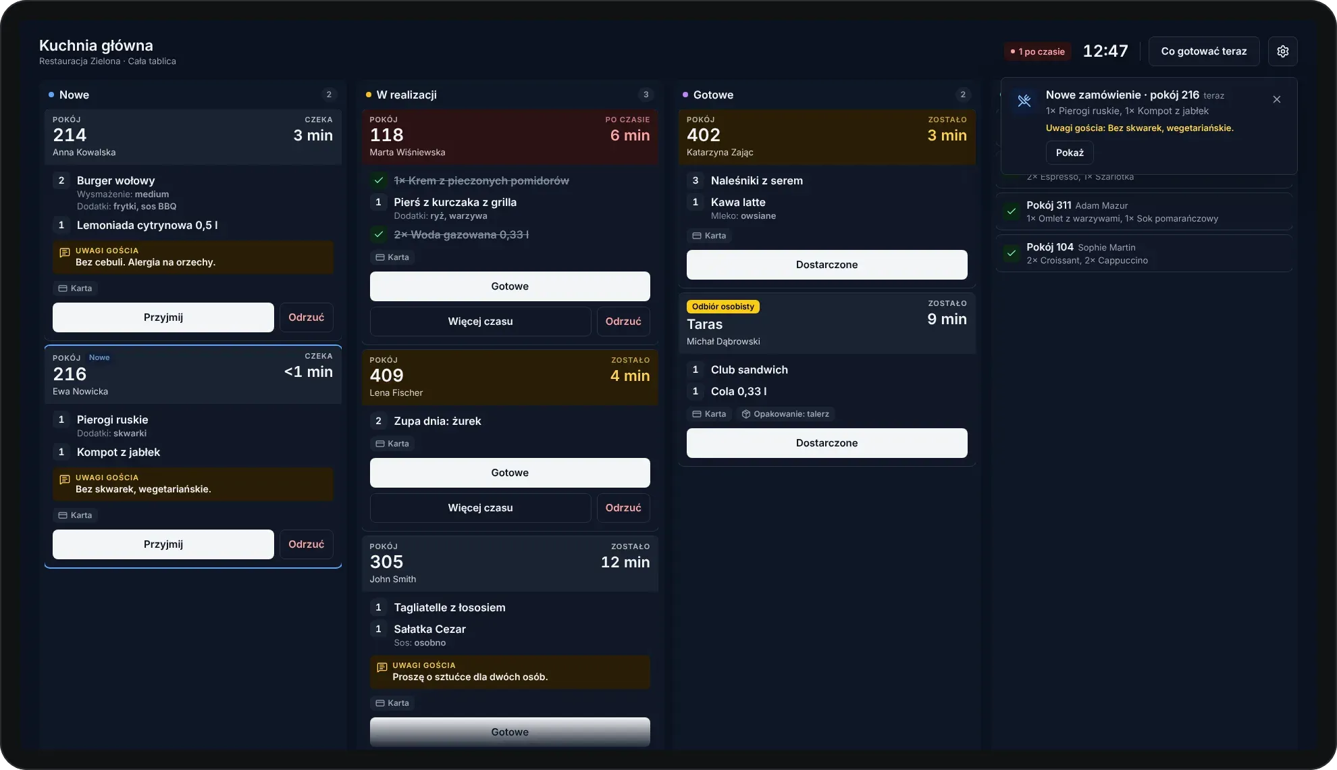Screen dimensions: 1337x770
Task: Click the Karta payment tag on order 216
Action: tap(75, 515)
